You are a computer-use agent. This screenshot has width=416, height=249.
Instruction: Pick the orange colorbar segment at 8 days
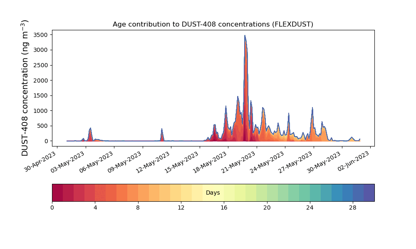pos(143,193)
